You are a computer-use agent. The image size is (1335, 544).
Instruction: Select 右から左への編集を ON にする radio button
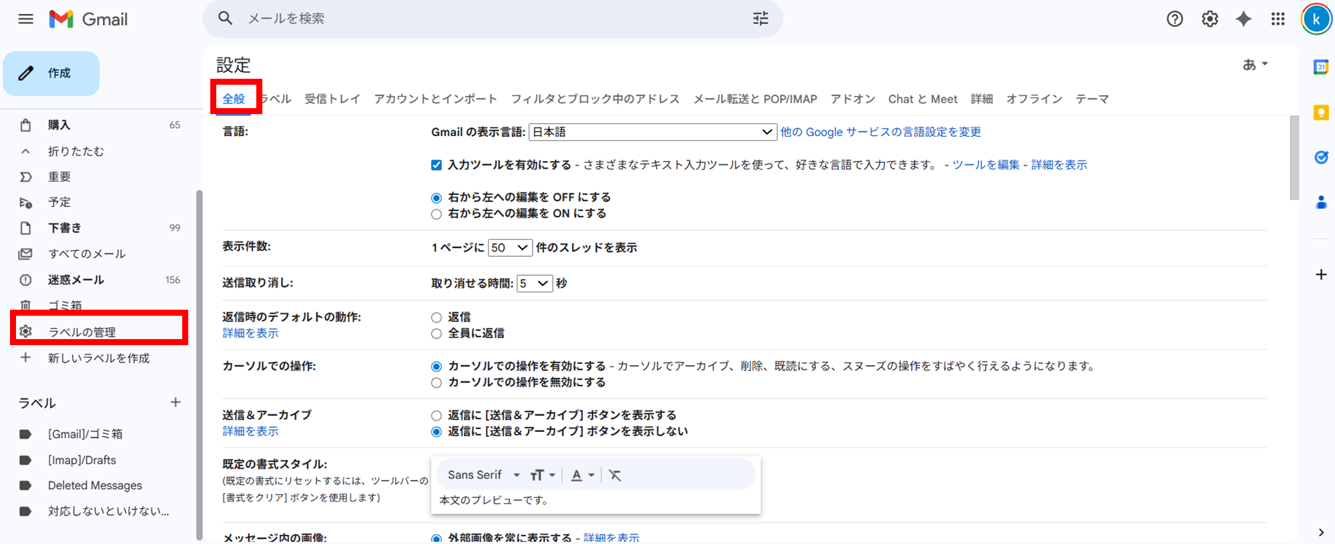[x=437, y=214]
